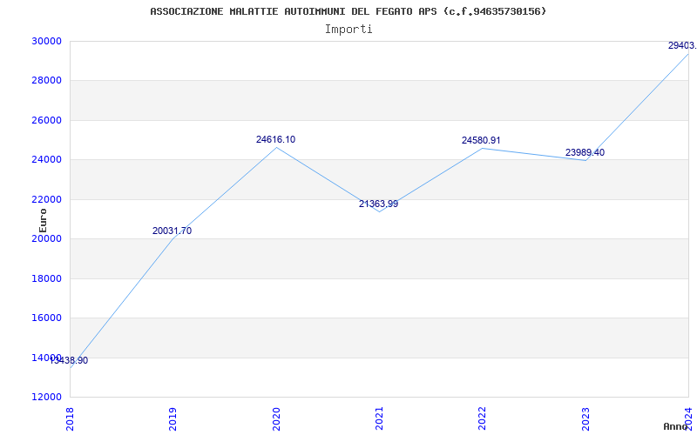The image size is (697, 435).
Task: Click the Anno x-axis title
Action: [x=674, y=426]
